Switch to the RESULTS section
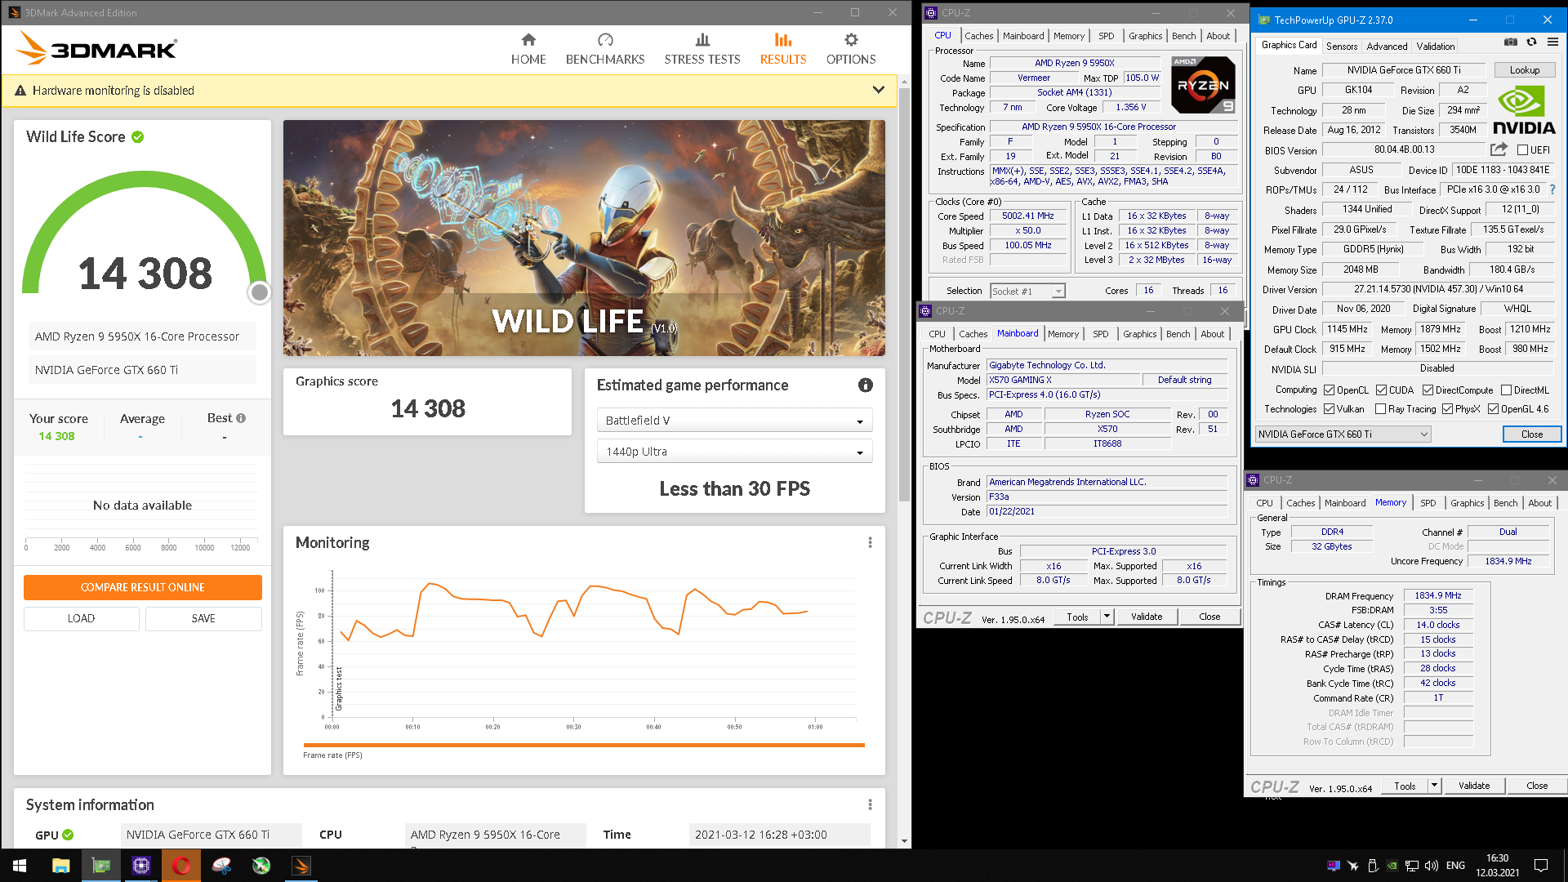 click(x=783, y=49)
